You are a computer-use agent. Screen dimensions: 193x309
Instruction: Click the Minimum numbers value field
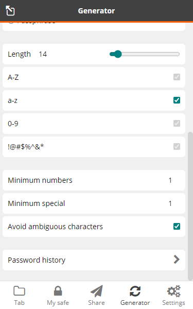[x=170, y=180]
